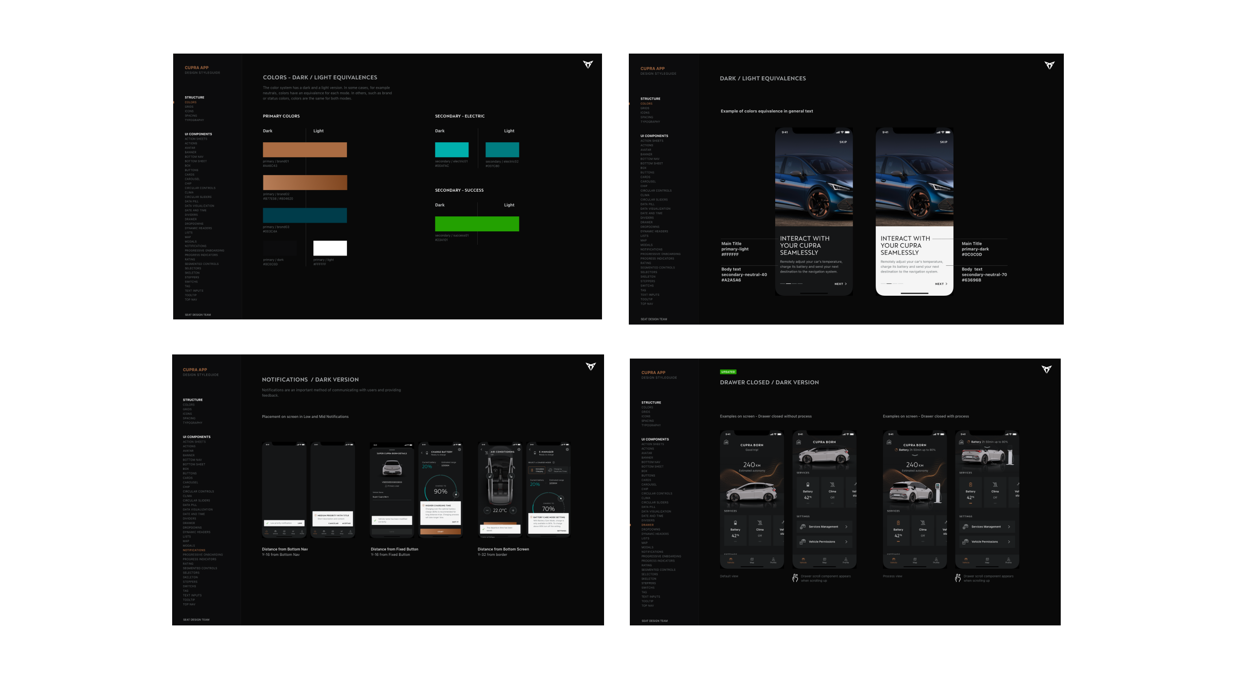This screenshot has width=1237, height=679.
Task: Open the Vehicle Permissions row beside the Default view phone
Action: click(x=825, y=541)
